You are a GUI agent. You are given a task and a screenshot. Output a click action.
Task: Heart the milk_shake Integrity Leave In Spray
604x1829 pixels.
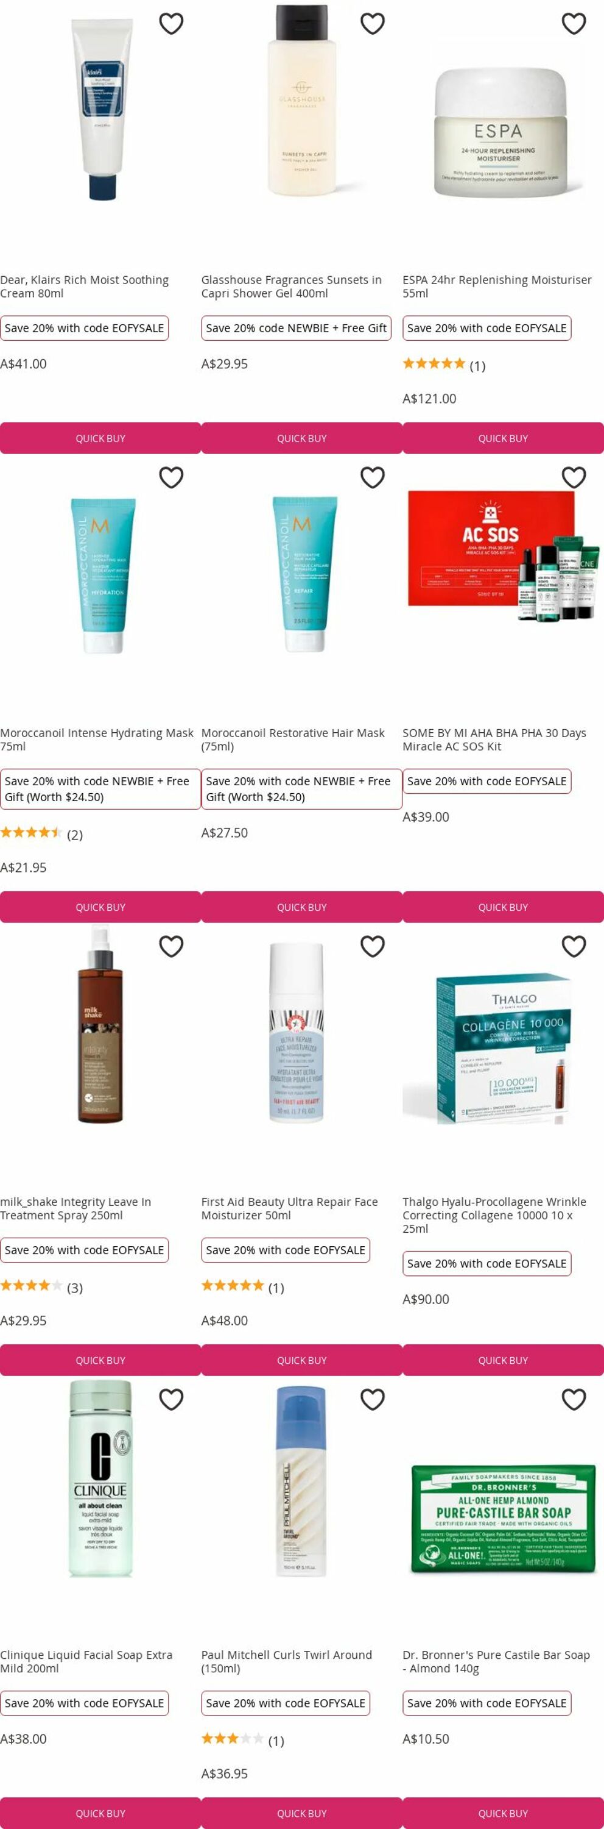click(x=171, y=946)
